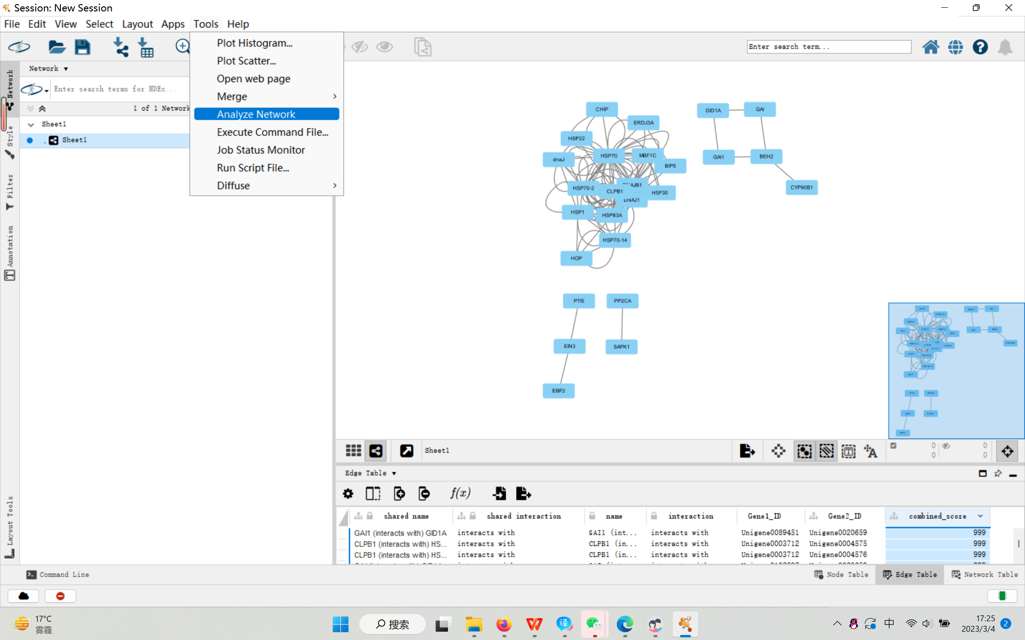
Task: Click the Enter search term field
Action: (828, 46)
